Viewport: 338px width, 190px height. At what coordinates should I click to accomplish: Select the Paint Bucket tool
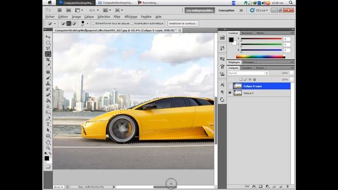(48, 101)
